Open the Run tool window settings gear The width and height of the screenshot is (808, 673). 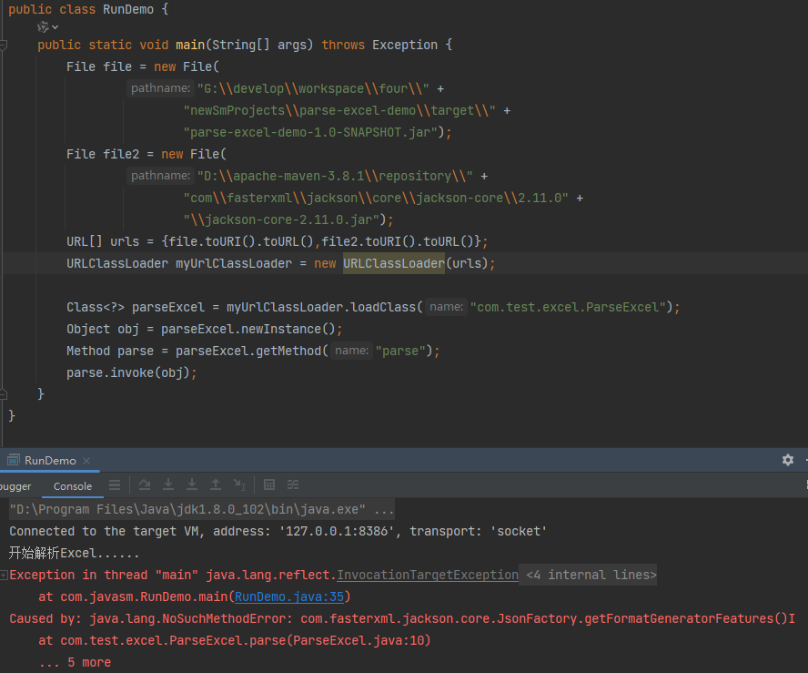coord(787,460)
